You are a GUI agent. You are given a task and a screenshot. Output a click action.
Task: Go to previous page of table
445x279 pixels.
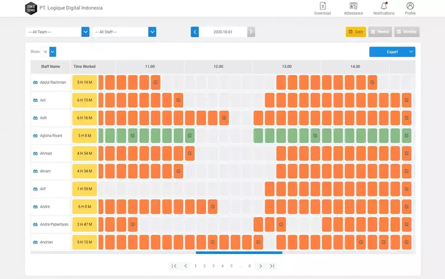185,266
